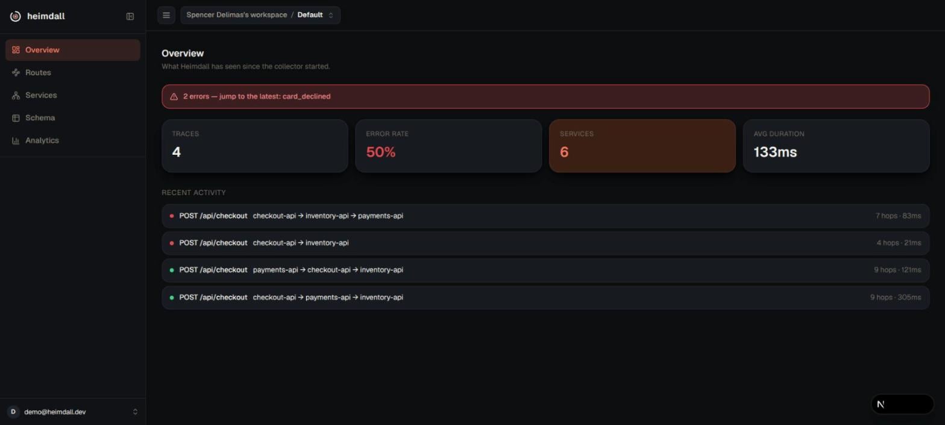Image resolution: width=945 pixels, height=425 pixels.
Task: Click the 'Overview' page heading
Action: coord(183,54)
